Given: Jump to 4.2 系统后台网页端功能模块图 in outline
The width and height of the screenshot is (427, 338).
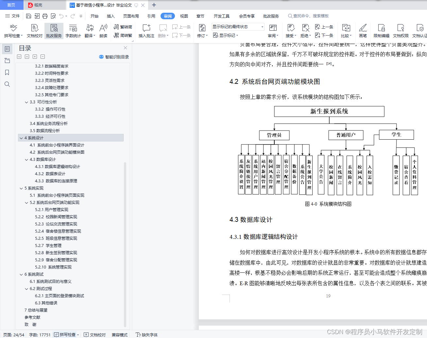Looking at the screenshot, I should point(57,152).
